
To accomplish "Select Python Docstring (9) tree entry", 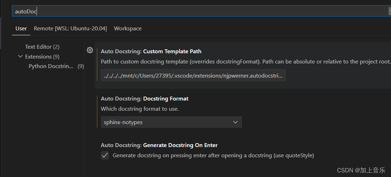I will pos(56,66).
